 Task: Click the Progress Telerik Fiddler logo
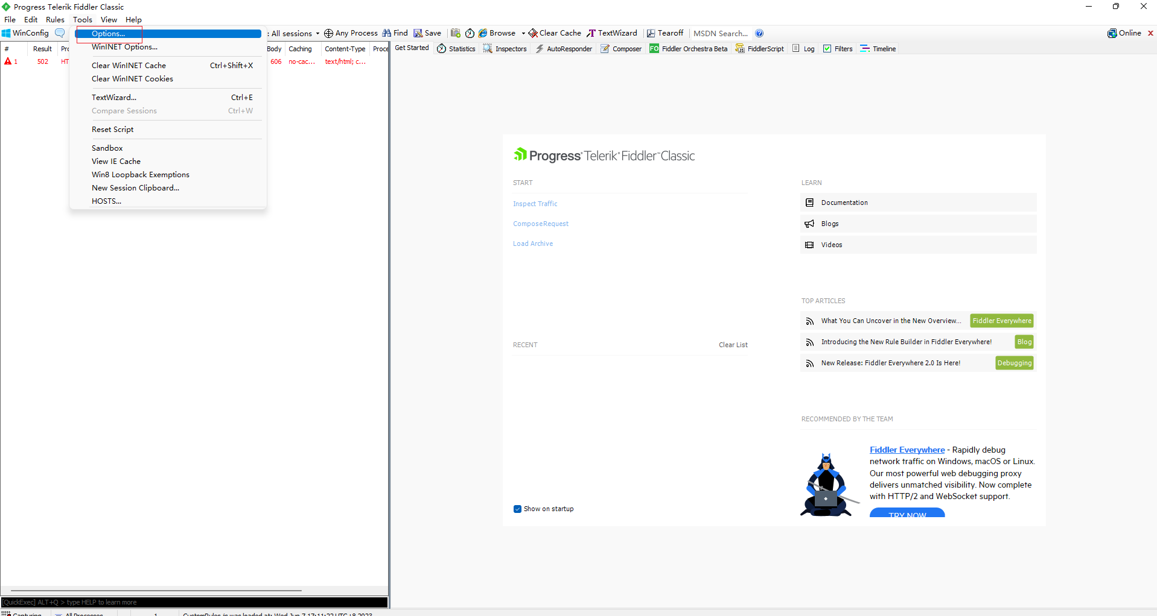pos(604,156)
